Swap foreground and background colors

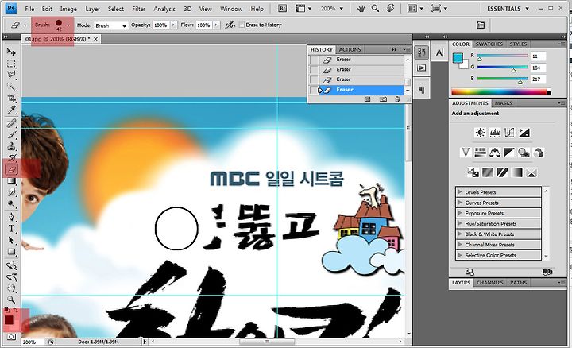[16, 310]
